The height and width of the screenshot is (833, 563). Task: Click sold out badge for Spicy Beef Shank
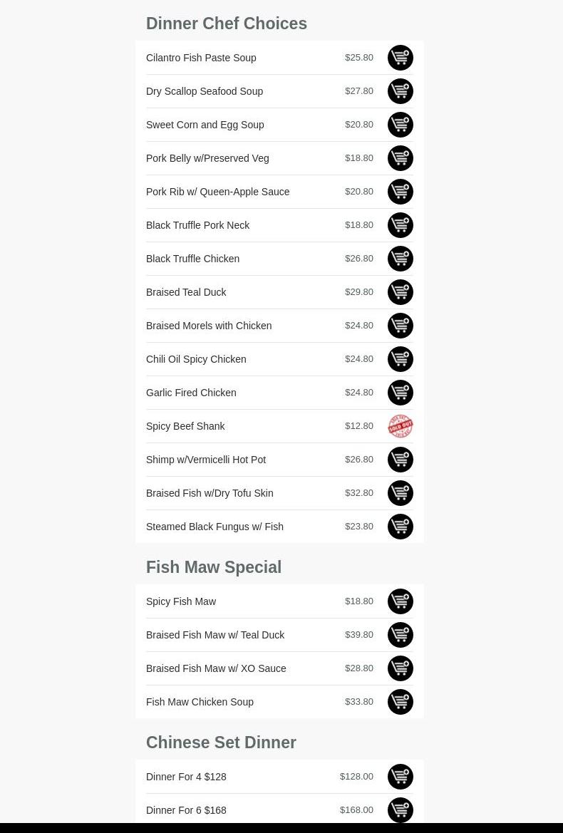[400, 426]
